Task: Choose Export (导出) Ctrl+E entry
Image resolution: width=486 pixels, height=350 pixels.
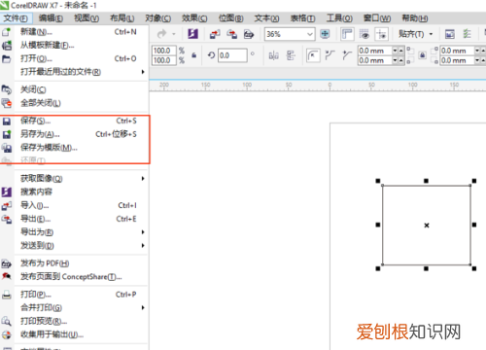Action: [74, 219]
